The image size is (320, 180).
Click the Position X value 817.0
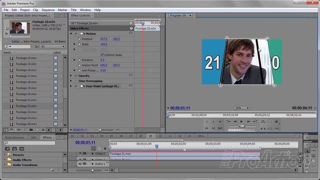[103, 39]
